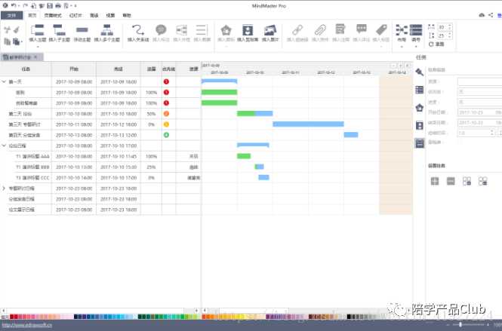
Task: Click the scissors Cut icon in clipboard group
Action: (x=7, y=30)
